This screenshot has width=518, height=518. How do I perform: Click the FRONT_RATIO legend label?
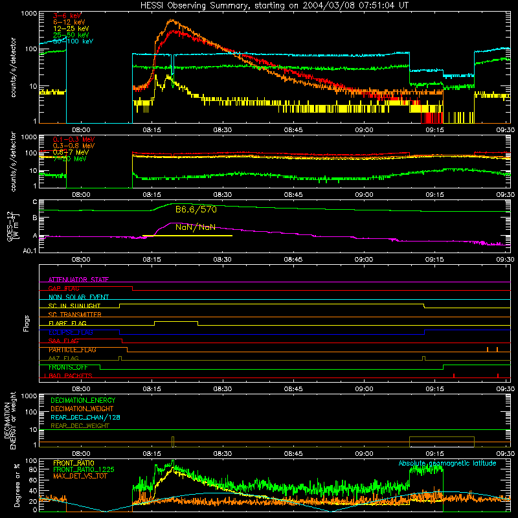click(74, 463)
